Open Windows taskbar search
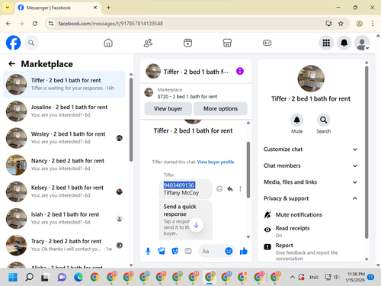Viewport: 381px width, 286px height. pos(29,277)
